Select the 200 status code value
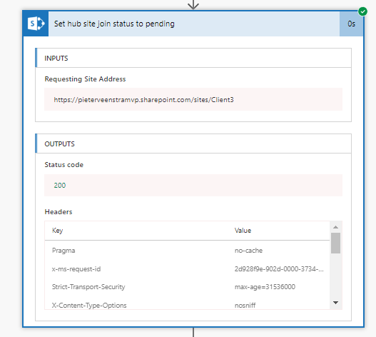 [193, 185]
